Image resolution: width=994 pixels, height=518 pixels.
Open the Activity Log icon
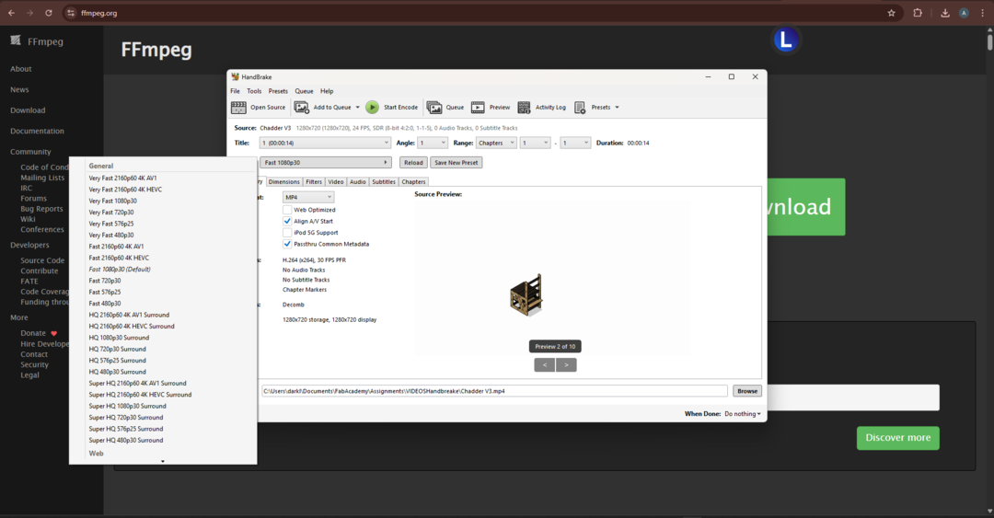click(x=524, y=107)
